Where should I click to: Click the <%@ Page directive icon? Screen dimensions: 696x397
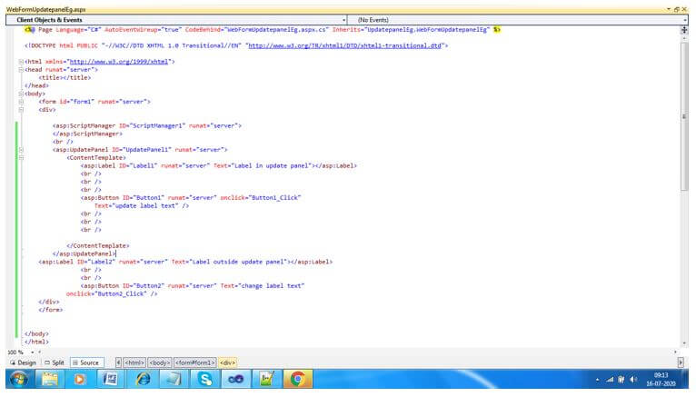click(30, 30)
